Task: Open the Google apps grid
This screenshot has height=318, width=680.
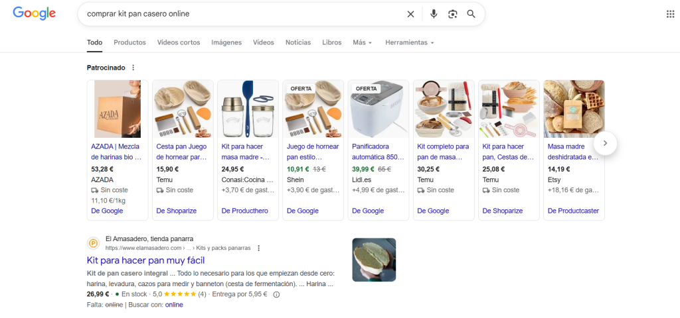Action: tap(670, 14)
